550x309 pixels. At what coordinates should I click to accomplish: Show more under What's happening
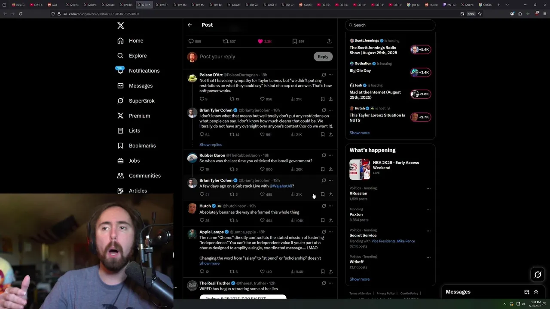[x=359, y=279]
